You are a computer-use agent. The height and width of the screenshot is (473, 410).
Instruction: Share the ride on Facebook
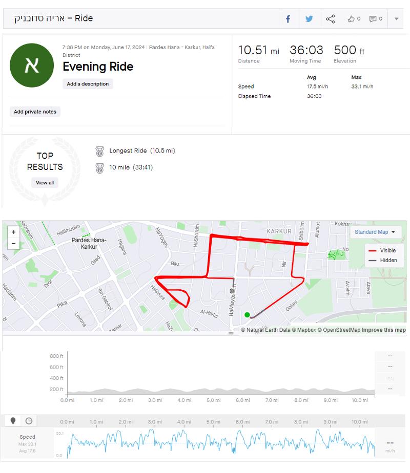click(288, 19)
